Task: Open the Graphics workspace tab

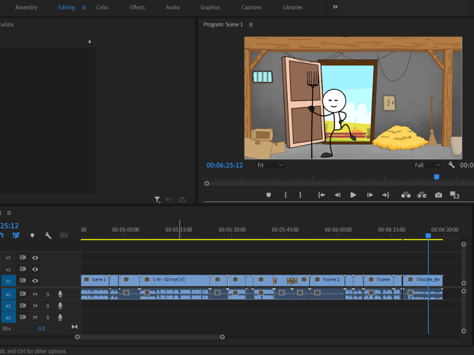Action: pyautogui.click(x=210, y=7)
